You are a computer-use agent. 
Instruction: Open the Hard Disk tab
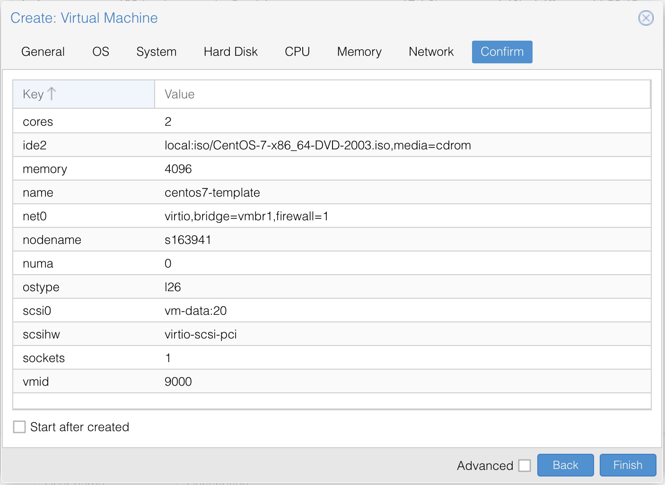point(231,52)
